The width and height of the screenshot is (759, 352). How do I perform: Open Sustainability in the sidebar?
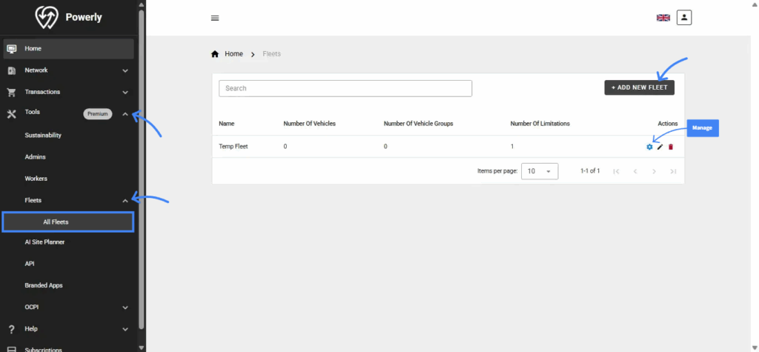tap(43, 136)
